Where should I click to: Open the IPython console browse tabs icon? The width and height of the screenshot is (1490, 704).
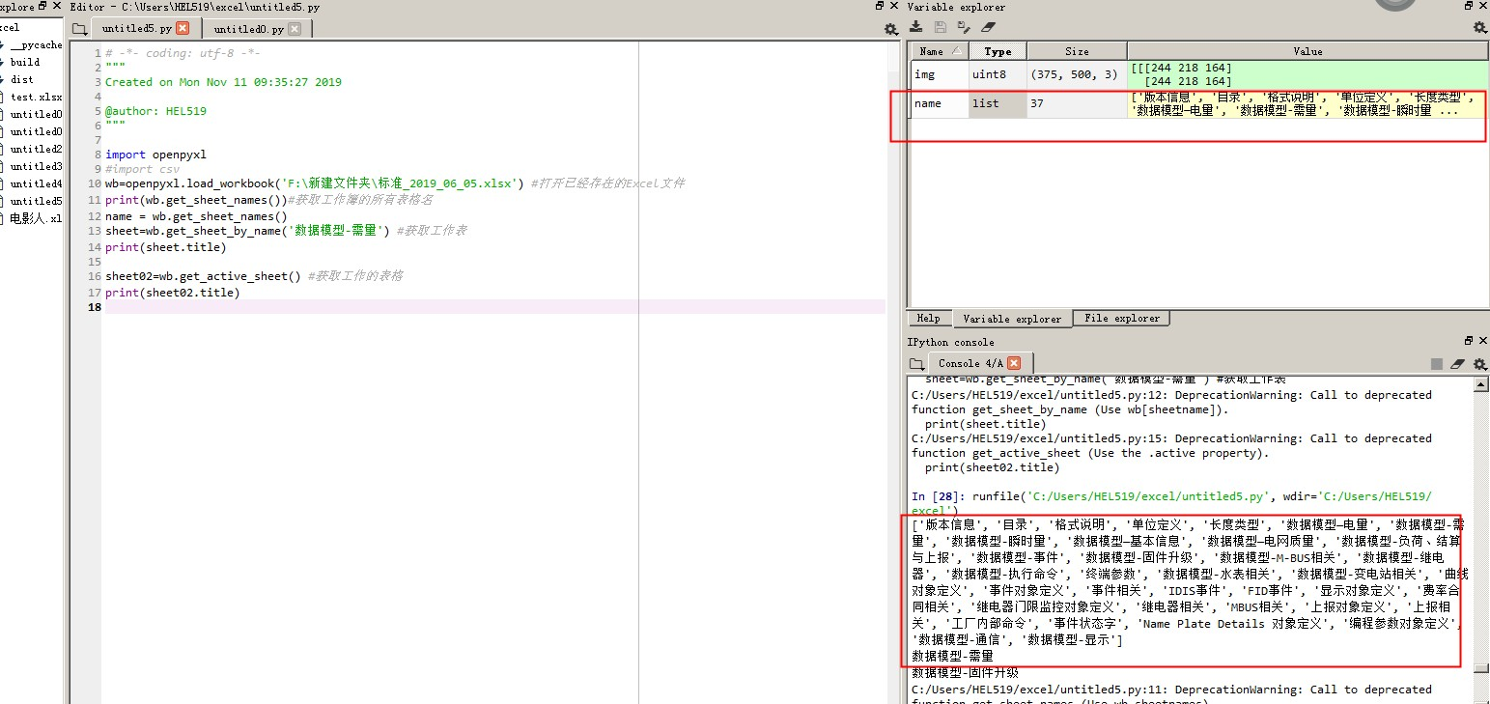[x=916, y=364]
